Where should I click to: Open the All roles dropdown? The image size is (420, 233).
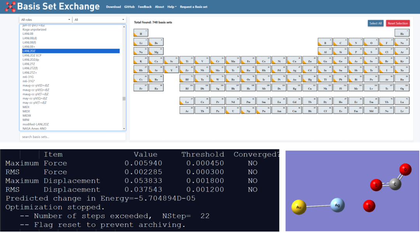(46, 19)
